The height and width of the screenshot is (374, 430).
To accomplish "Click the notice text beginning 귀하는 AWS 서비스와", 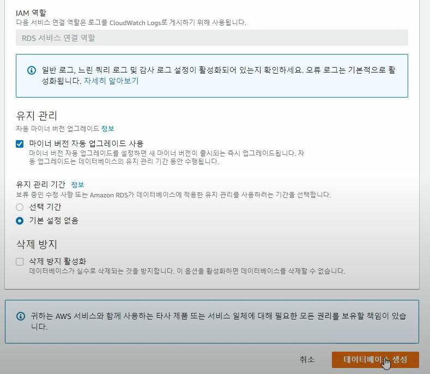I will coord(219,321).
